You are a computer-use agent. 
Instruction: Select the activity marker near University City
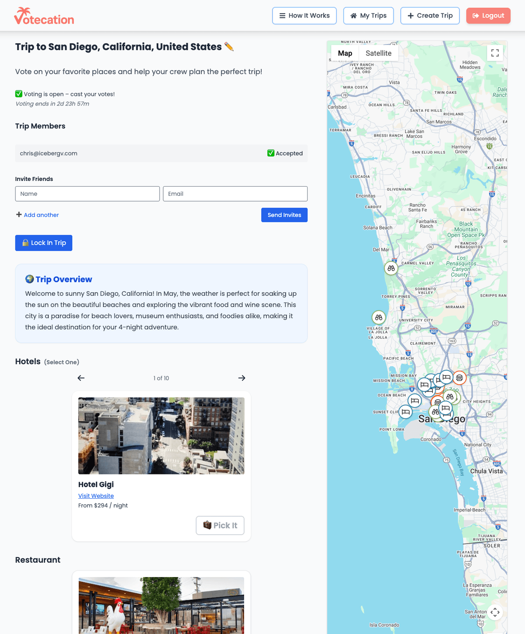click(378, 317)
